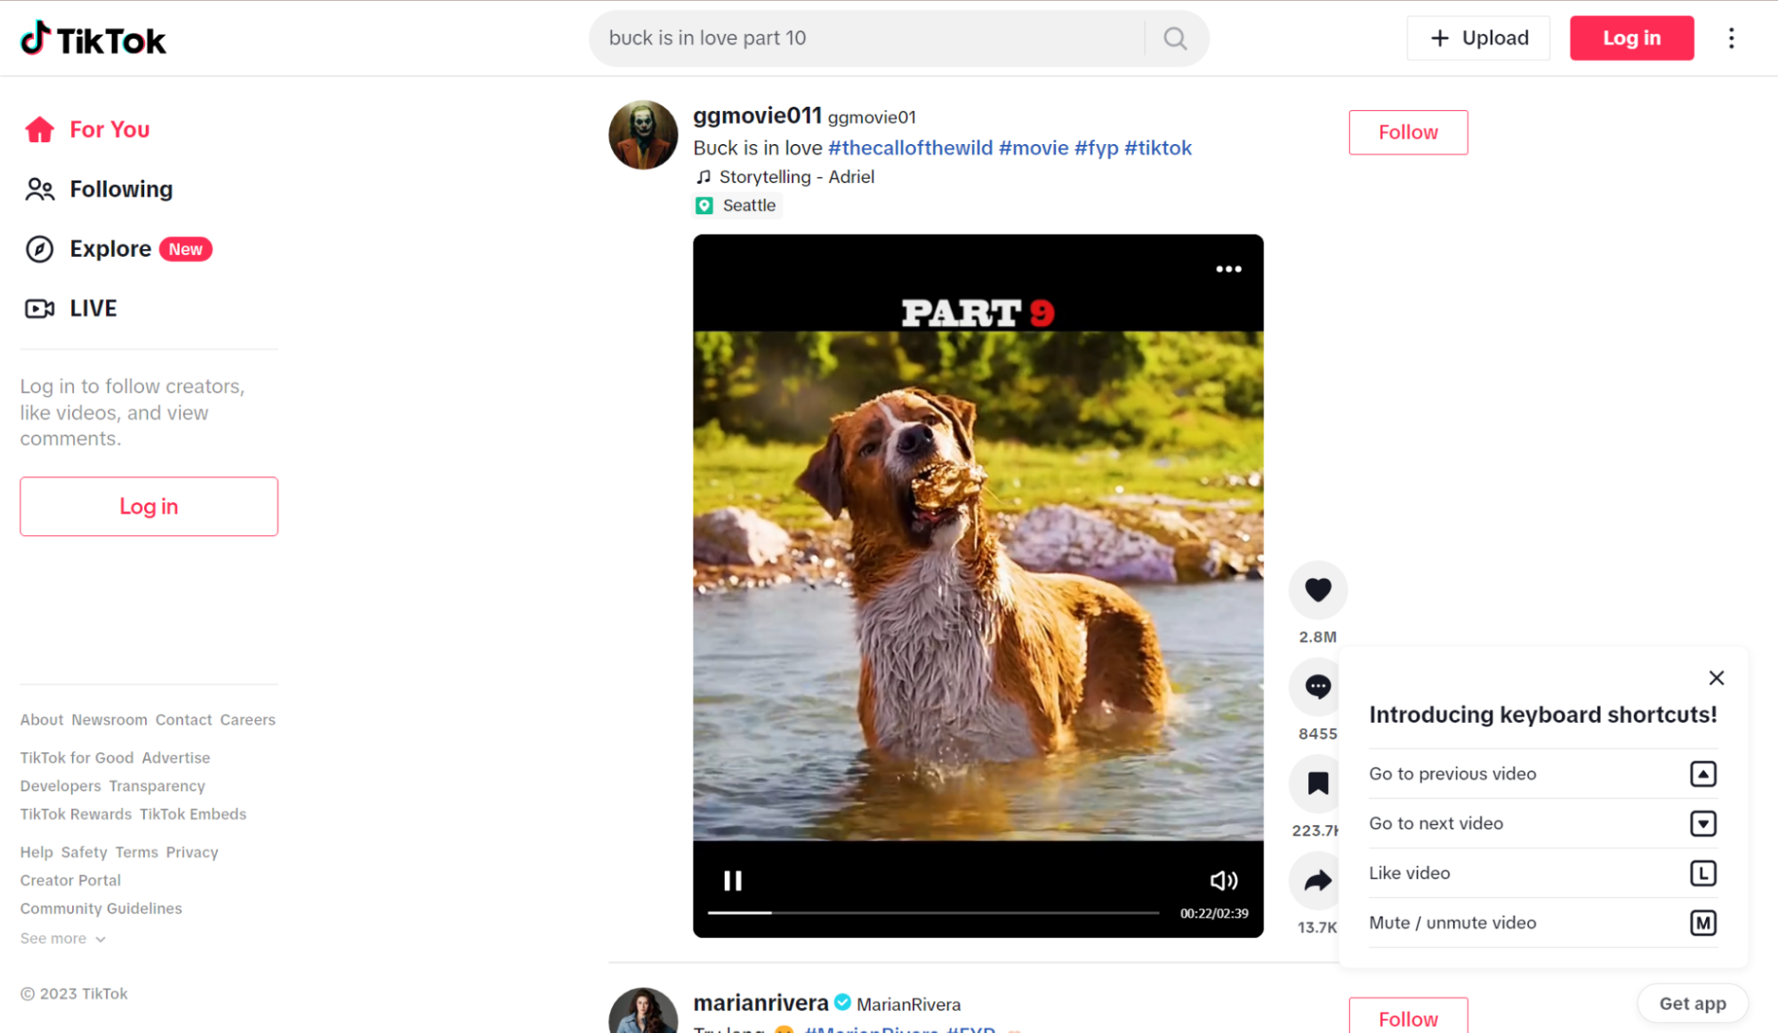Share video with arrow icon
Viewport: 1778px width, 1033px height.
pyautogui.click(x=1317, y=880)
